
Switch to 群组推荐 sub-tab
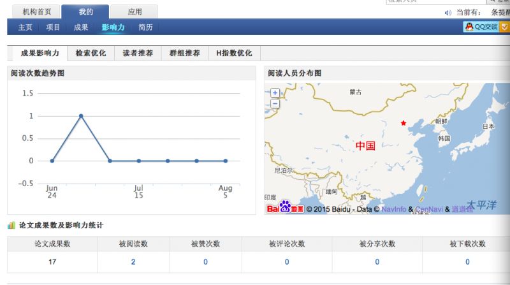[x=185, y=53]
